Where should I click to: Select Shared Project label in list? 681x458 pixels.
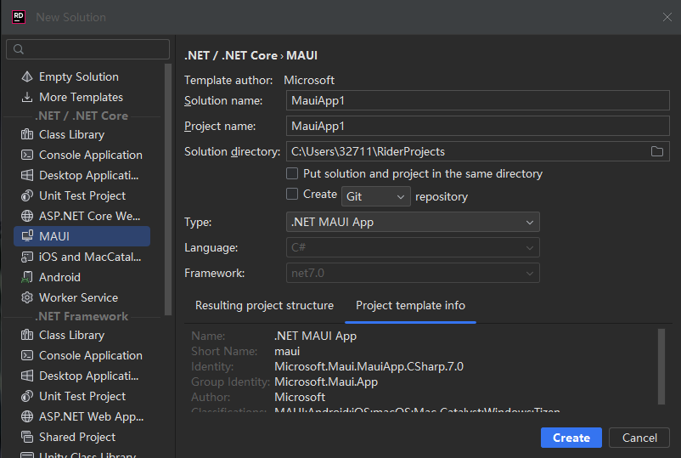pos(77,437)
